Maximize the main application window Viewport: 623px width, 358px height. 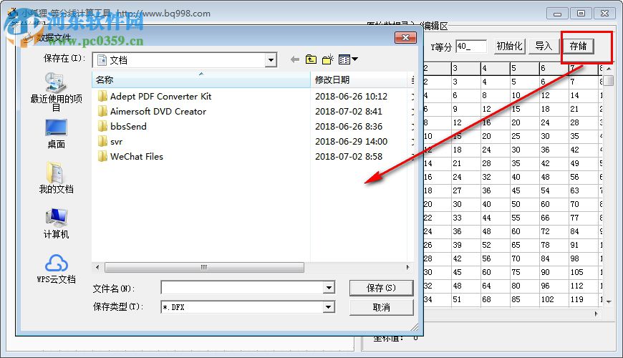581,14
